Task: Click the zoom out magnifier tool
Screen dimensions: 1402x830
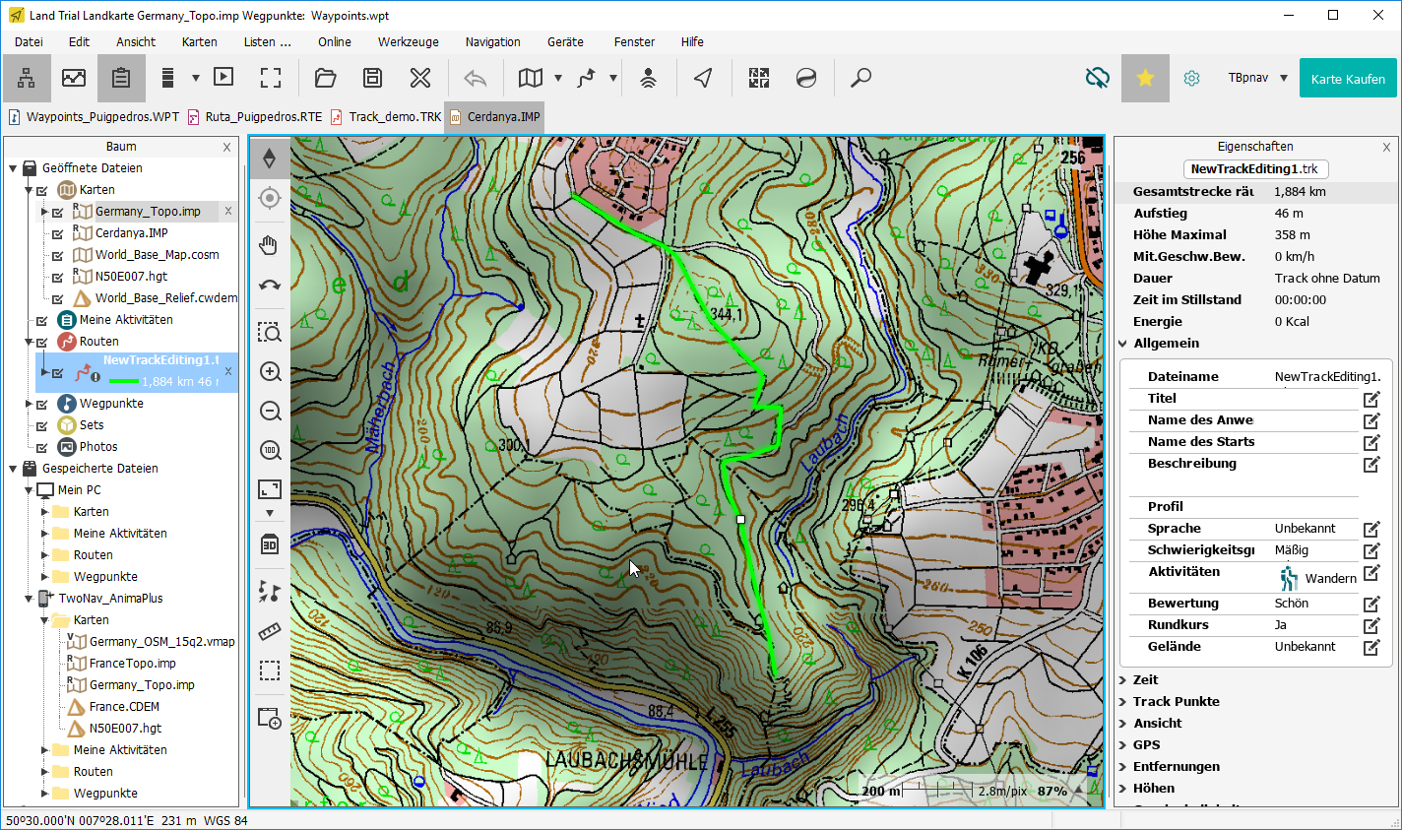Action: [x=270, y=412]
